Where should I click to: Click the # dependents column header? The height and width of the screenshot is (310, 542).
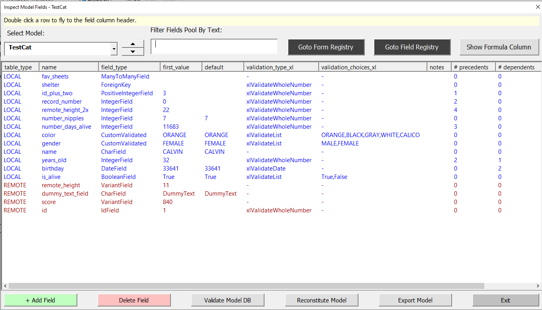click(x=518, y=67)
